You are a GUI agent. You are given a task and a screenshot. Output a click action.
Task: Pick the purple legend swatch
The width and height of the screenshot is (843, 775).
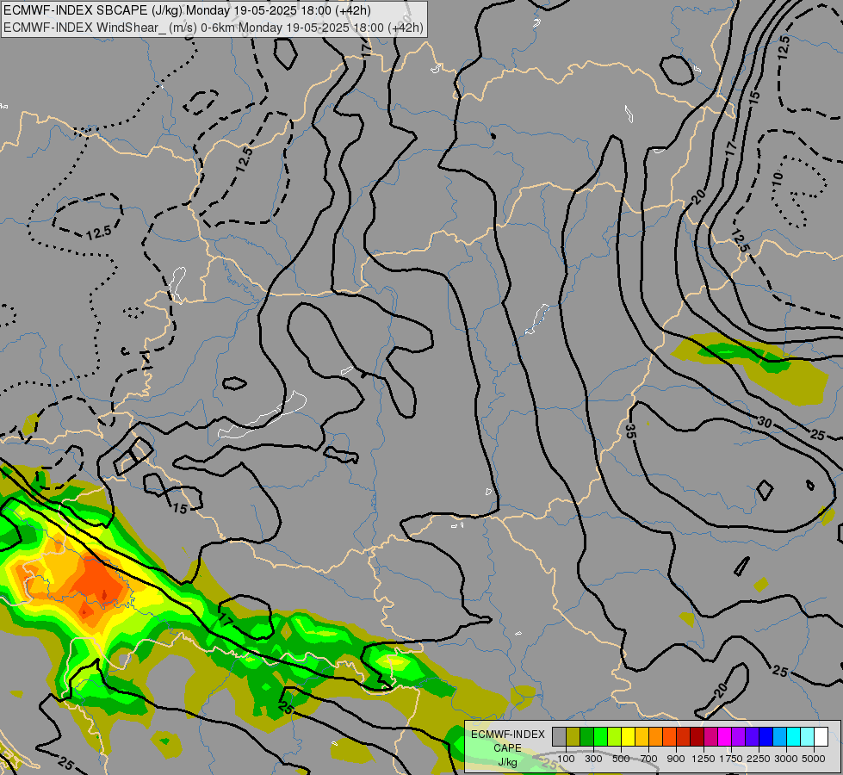point(738,737)
